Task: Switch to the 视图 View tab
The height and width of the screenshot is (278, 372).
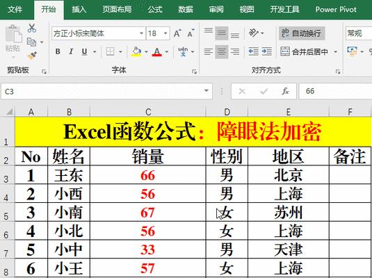Action: (247, 10)
